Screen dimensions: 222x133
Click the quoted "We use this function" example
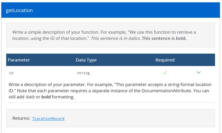tap(155, 32)
